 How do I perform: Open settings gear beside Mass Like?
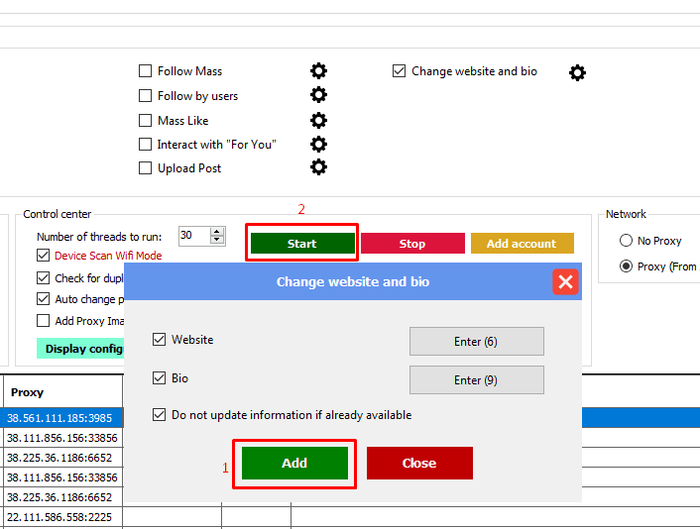[x=318, y=120]
